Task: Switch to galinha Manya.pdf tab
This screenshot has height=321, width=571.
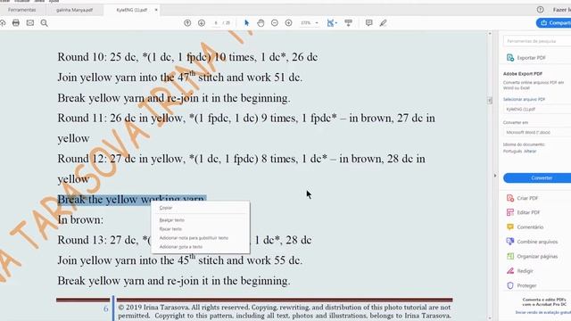Action: 74,10
